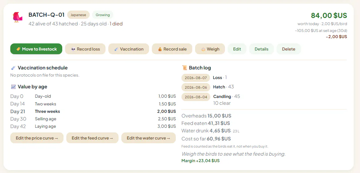
Task: Click the Japanese species tag
Action: (x=78, y=15)
